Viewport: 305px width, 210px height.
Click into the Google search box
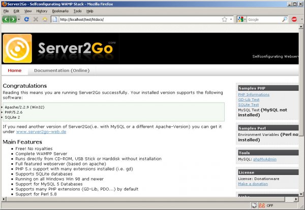tap(264, 19)
